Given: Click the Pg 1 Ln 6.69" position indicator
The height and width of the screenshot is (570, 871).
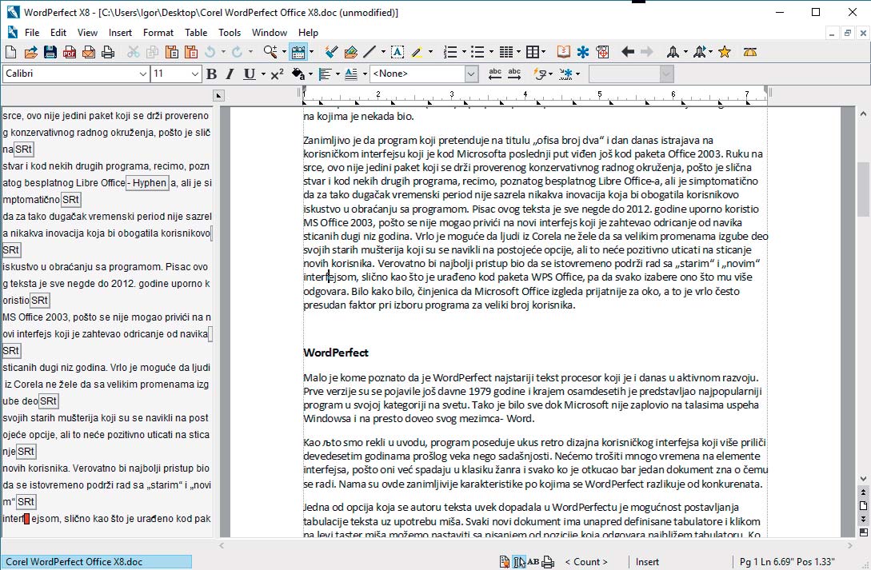Looking at the screenshot, I should (x=787, y=562).
